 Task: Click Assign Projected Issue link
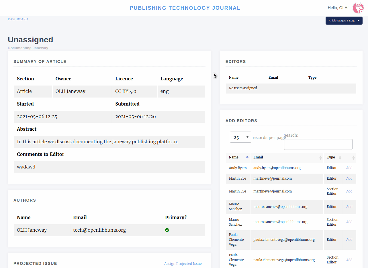click(183, 263)
